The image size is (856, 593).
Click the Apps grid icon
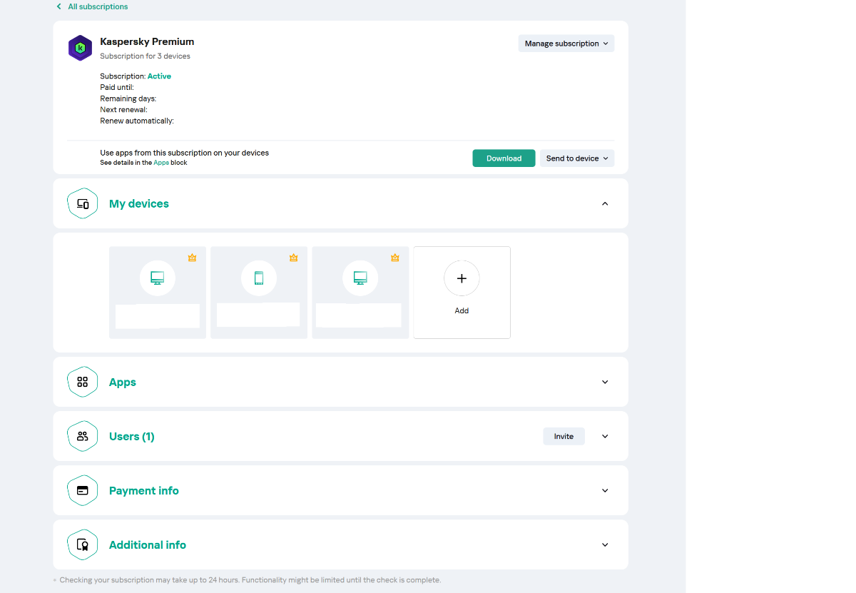(82, 382)
